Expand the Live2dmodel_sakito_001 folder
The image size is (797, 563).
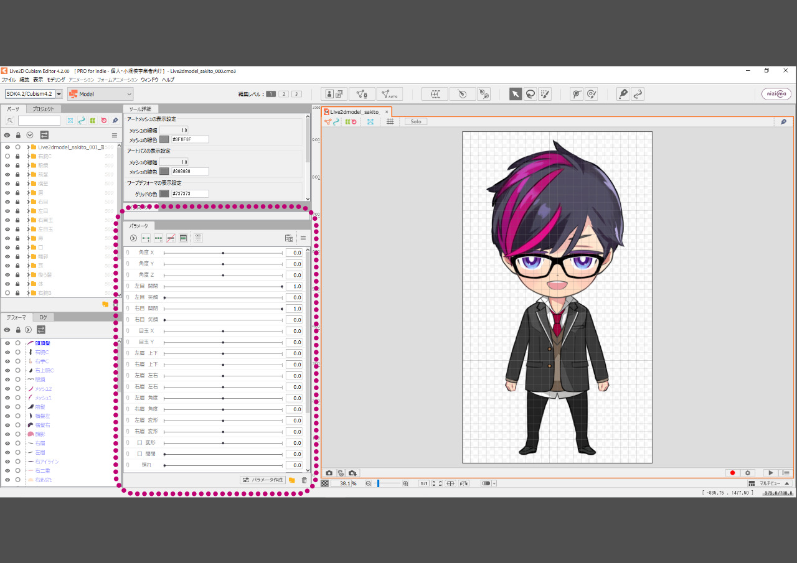29,147
